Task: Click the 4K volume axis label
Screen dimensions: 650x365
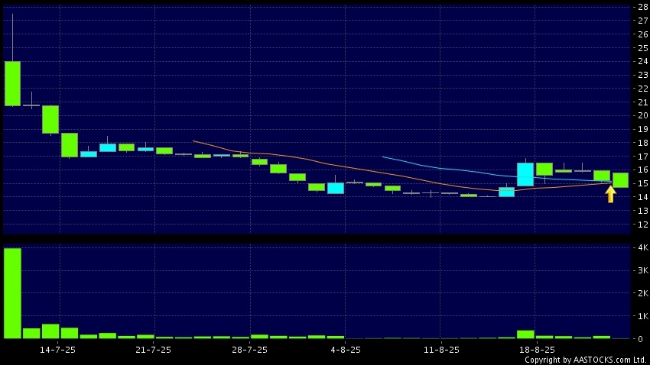Action: (x=643, y=247)
